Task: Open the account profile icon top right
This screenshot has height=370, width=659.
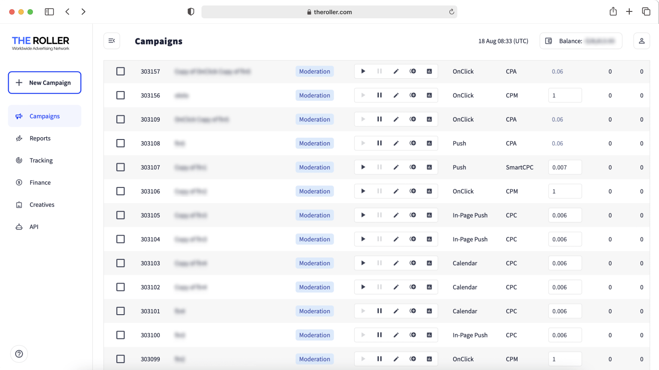Action: coord(642,41)
